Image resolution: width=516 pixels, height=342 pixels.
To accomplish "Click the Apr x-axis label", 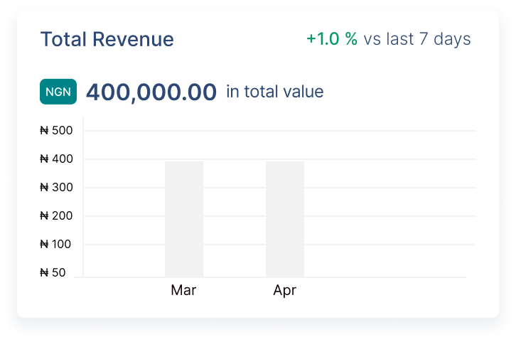I will click(284, 290).
